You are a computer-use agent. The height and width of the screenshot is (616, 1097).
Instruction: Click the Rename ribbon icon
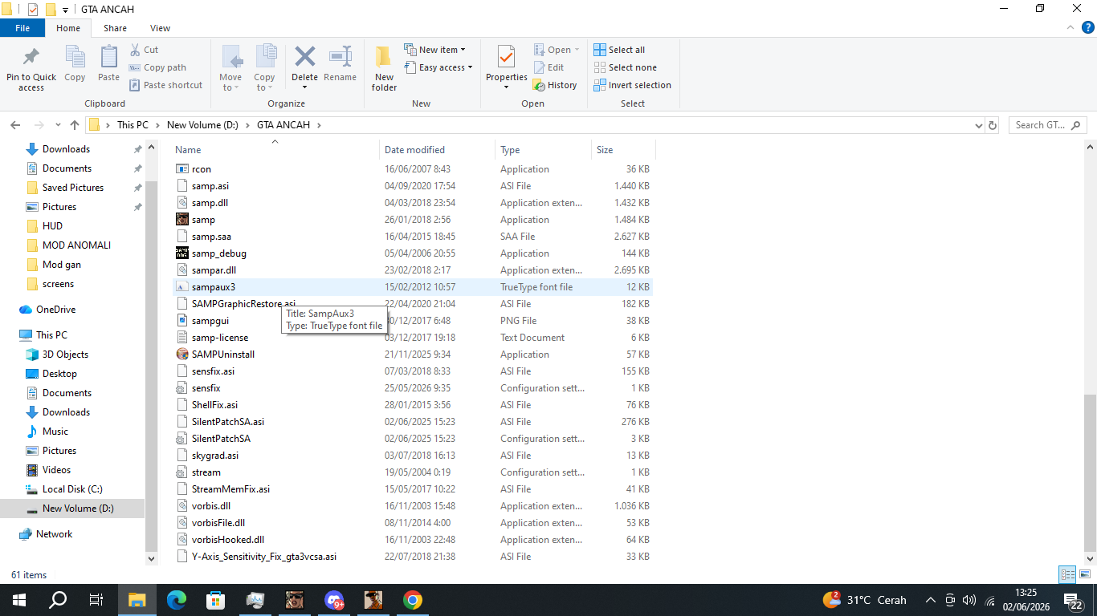(340, 56)
